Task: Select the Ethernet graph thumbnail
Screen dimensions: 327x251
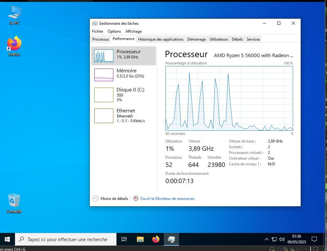Action: pyautogui.click(x=103, y=116)
